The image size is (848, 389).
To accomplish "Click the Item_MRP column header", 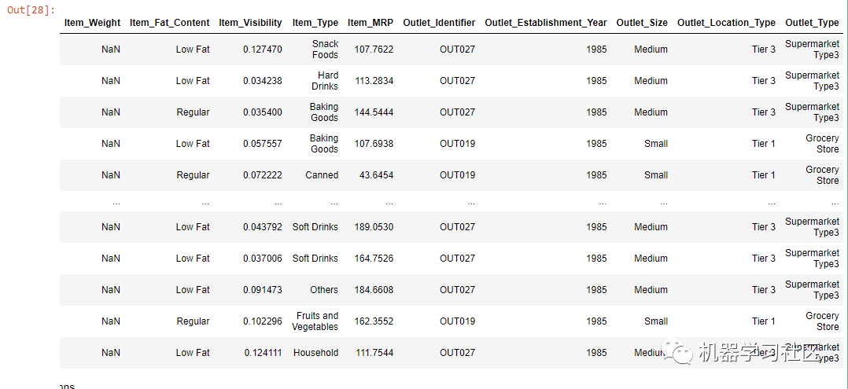I will click(371, 23).
